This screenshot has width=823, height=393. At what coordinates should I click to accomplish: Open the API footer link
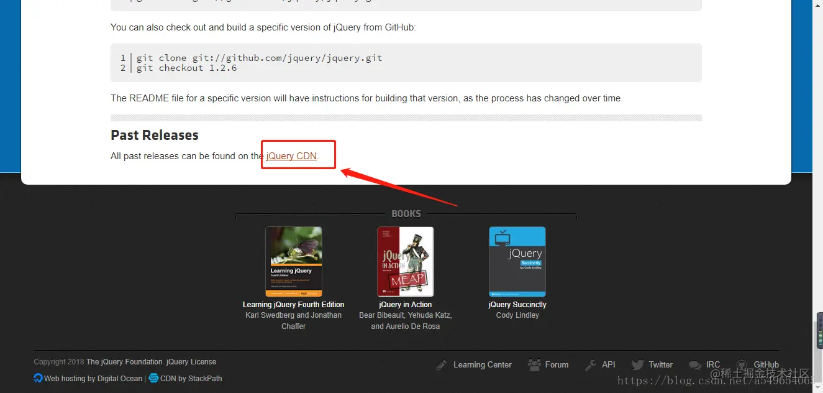(609, 365)
